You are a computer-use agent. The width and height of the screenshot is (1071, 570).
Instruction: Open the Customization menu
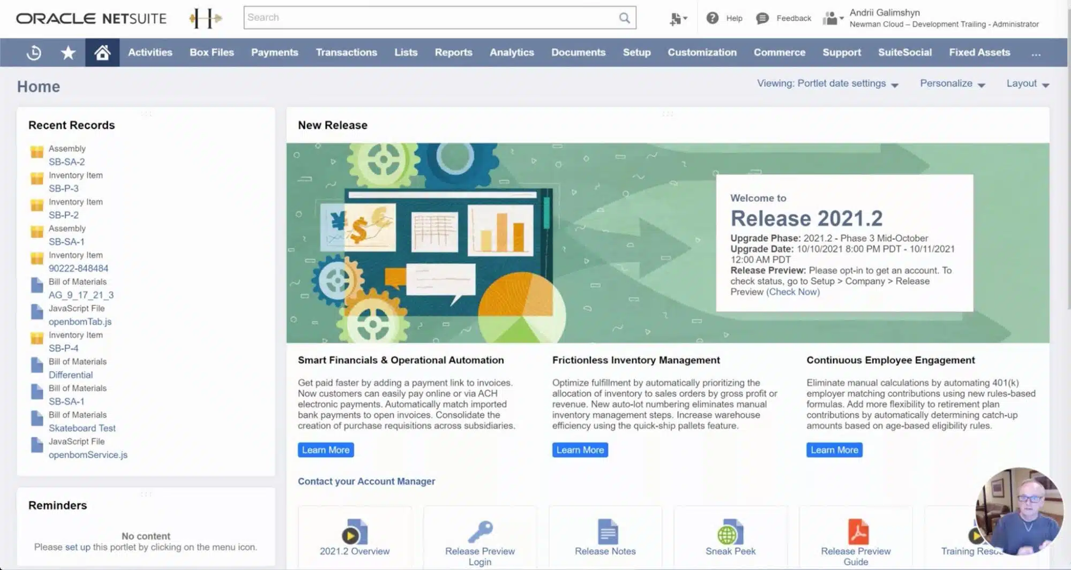point(702,52)
